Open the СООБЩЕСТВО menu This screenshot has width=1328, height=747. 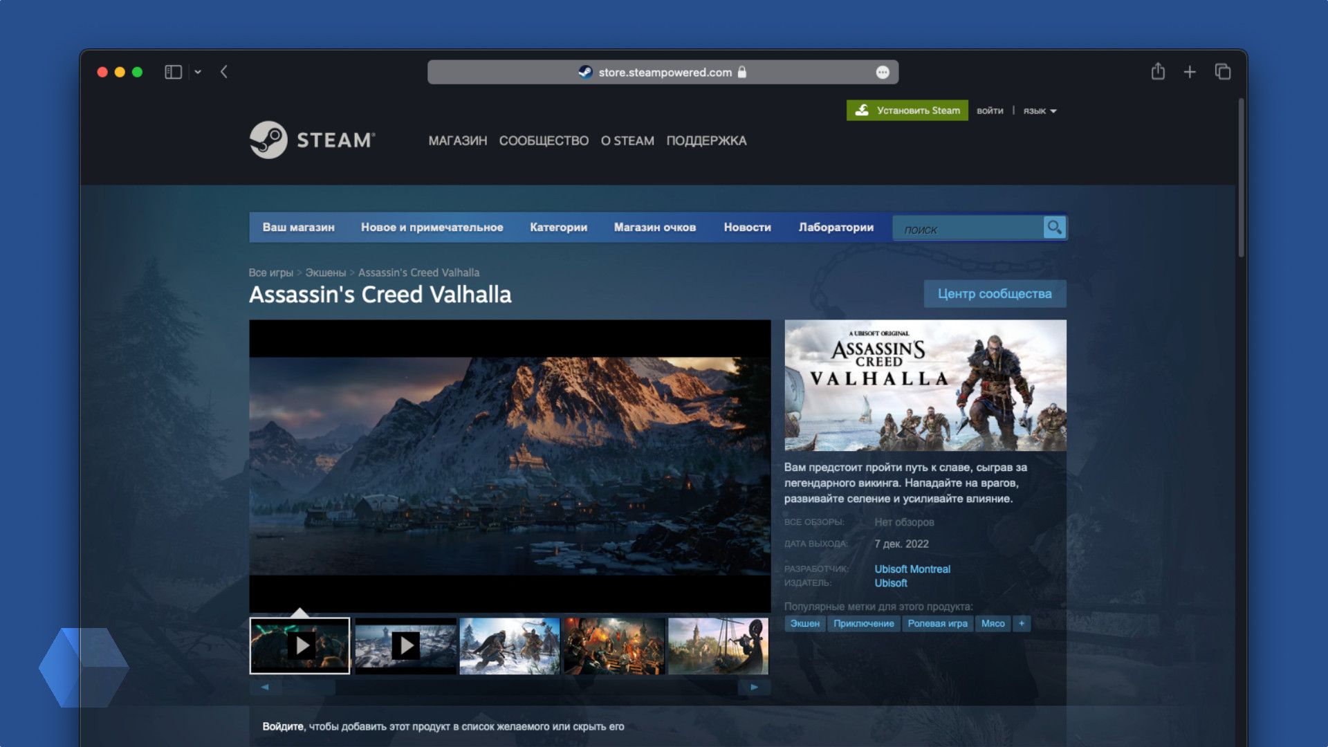point(544,140)
